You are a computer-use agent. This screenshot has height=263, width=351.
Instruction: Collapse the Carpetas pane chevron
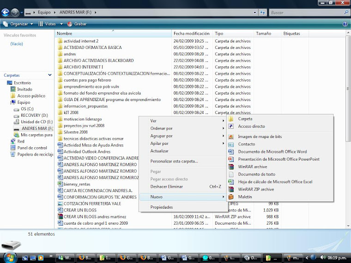50,75
